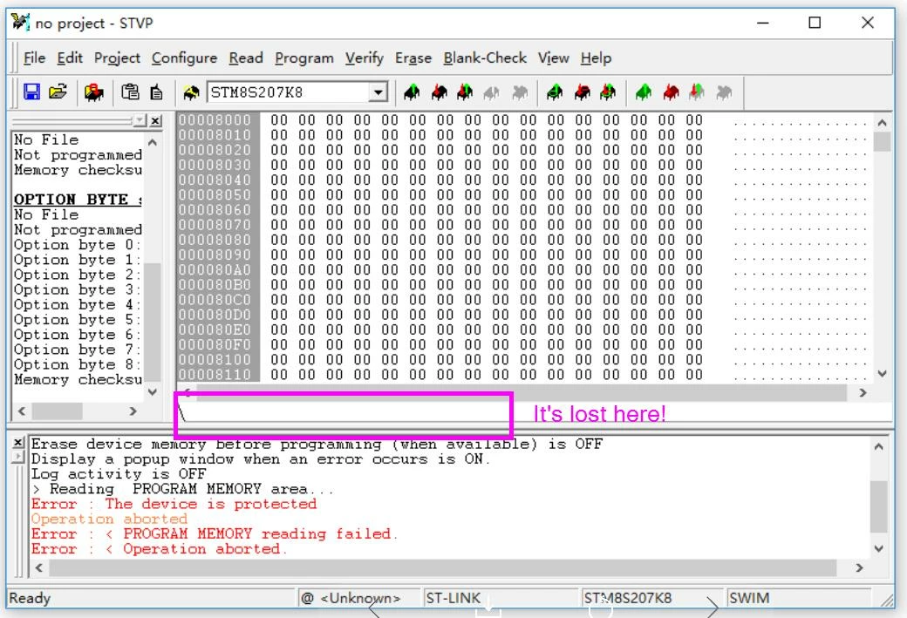Click the 'Log activity is OFF' log line
Image resolution: width=907 pixels, height=618 pixels.
coord(119,473)
